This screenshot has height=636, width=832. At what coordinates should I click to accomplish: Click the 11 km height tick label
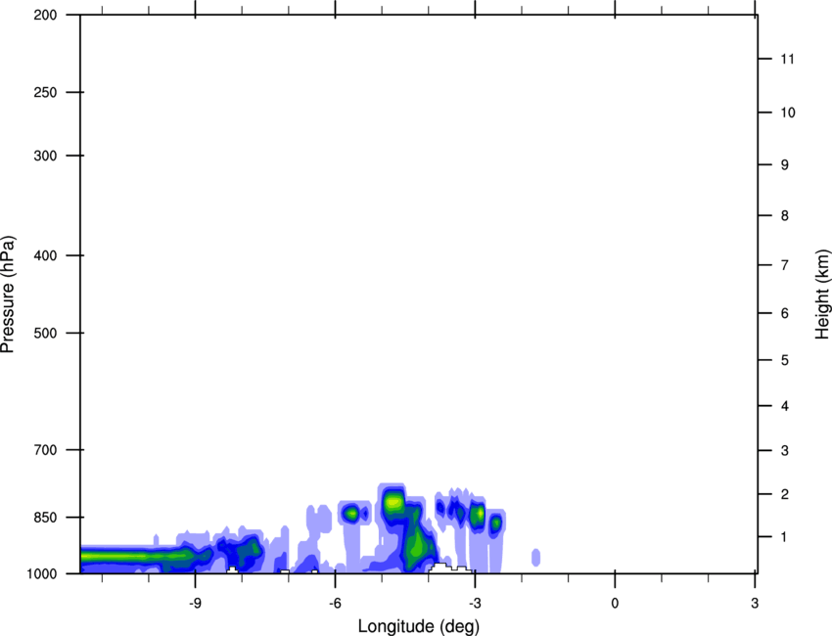tap(788, 60)
